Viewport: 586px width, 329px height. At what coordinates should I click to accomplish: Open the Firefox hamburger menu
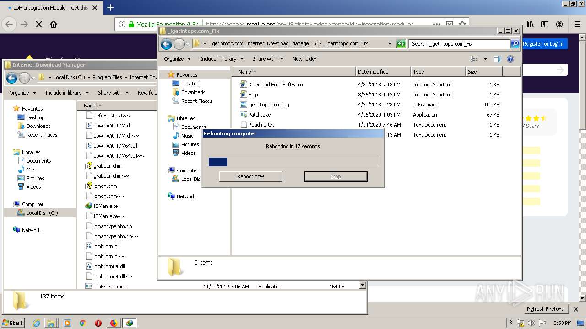[577, 24]
